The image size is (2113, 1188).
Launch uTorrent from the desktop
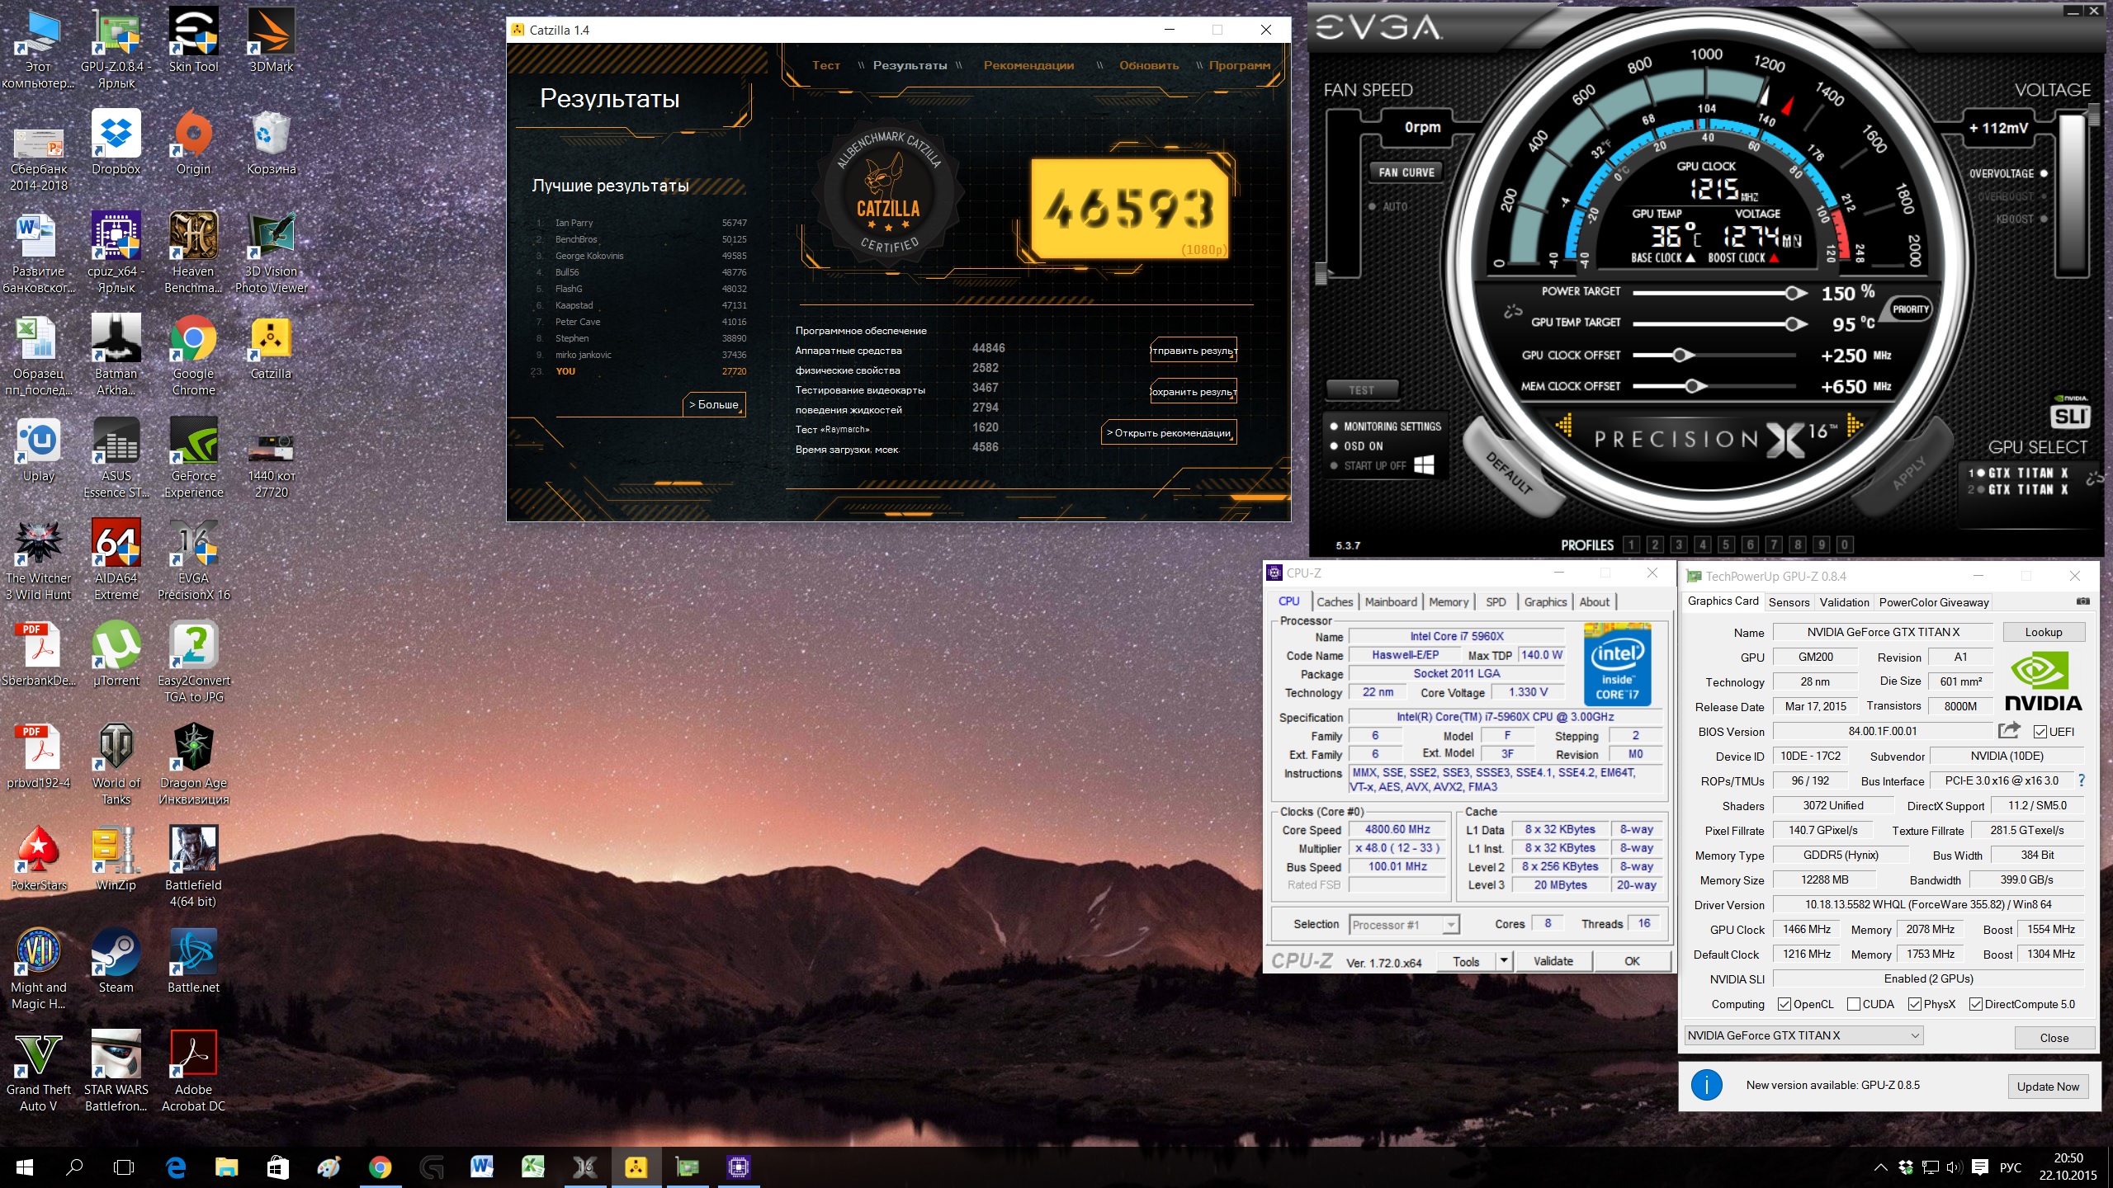tap(116, 653)
